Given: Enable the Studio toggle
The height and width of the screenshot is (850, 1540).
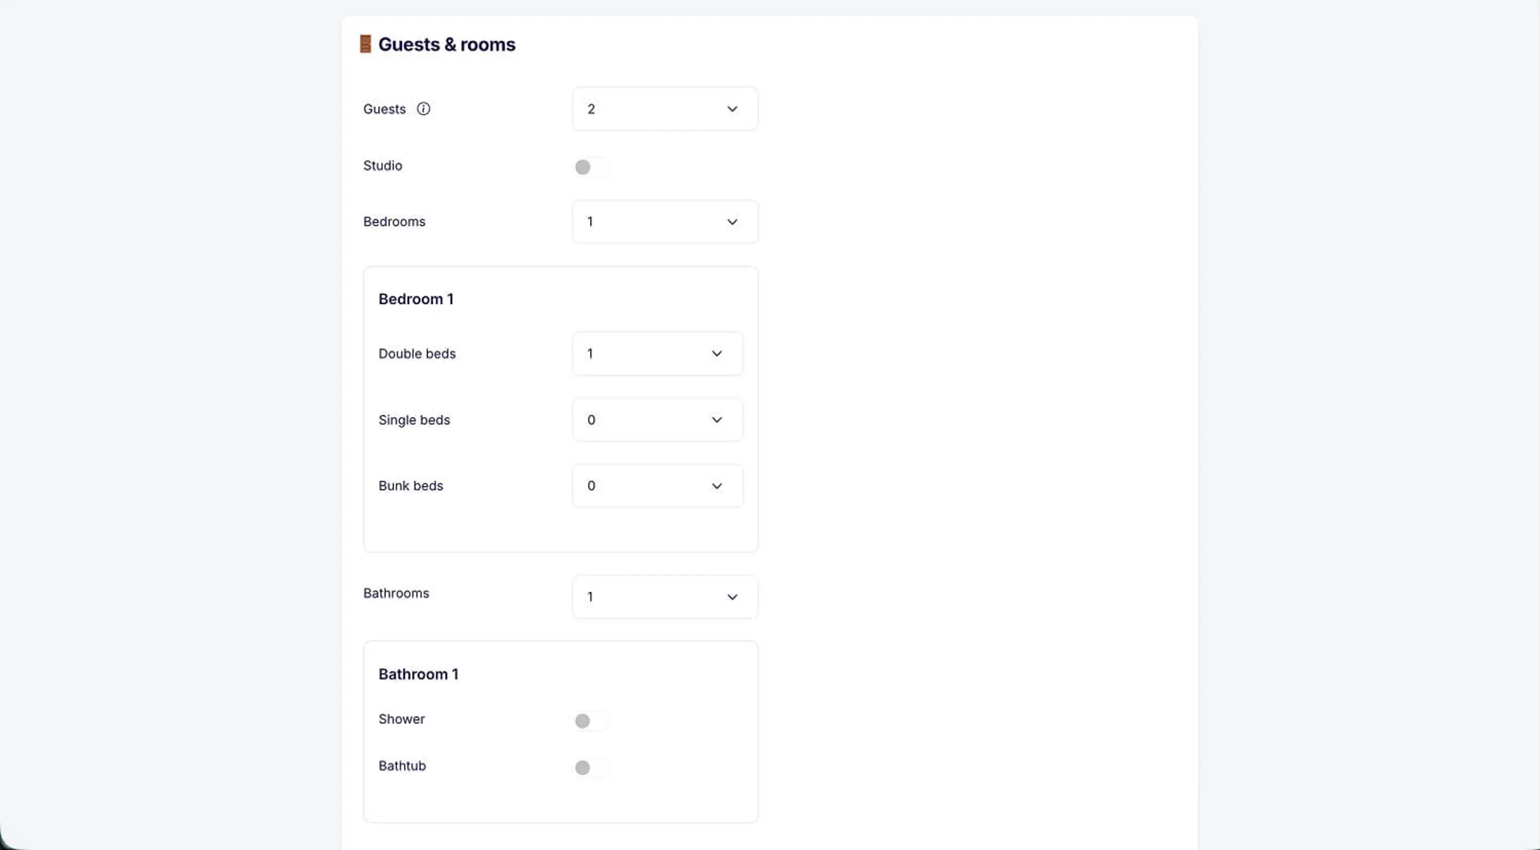Looking at the screenshot, I should click(591, 167).
